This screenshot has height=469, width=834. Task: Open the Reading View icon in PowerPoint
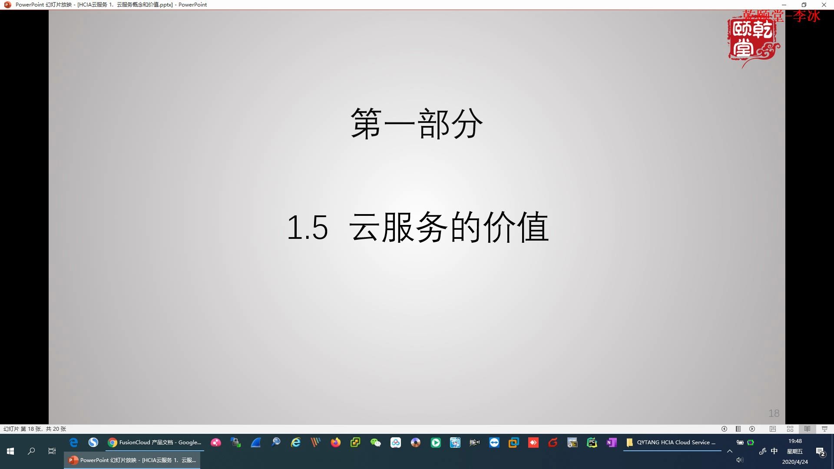tap(808, 429)
